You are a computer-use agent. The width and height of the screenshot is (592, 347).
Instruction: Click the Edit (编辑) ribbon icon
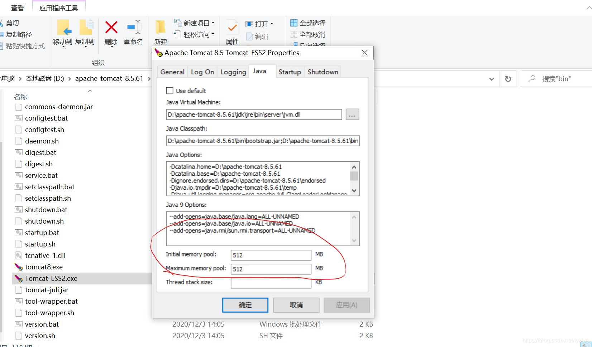(x=250, y=36)
